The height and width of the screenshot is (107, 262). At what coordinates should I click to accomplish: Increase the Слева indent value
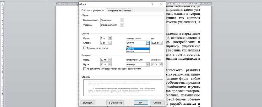point(110,37)
